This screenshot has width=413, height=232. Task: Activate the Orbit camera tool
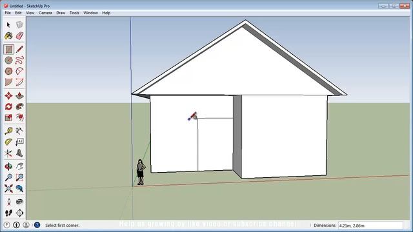click(x=8, y=166)
